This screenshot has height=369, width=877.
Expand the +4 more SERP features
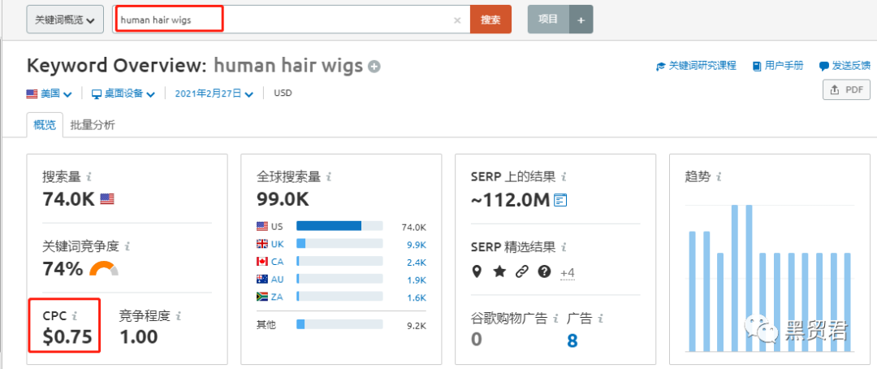tap(568, 273)
